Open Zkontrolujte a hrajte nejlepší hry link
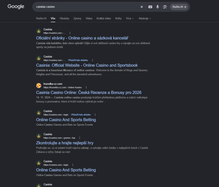This screenshot has height=187, width=219. pos(65,143)
